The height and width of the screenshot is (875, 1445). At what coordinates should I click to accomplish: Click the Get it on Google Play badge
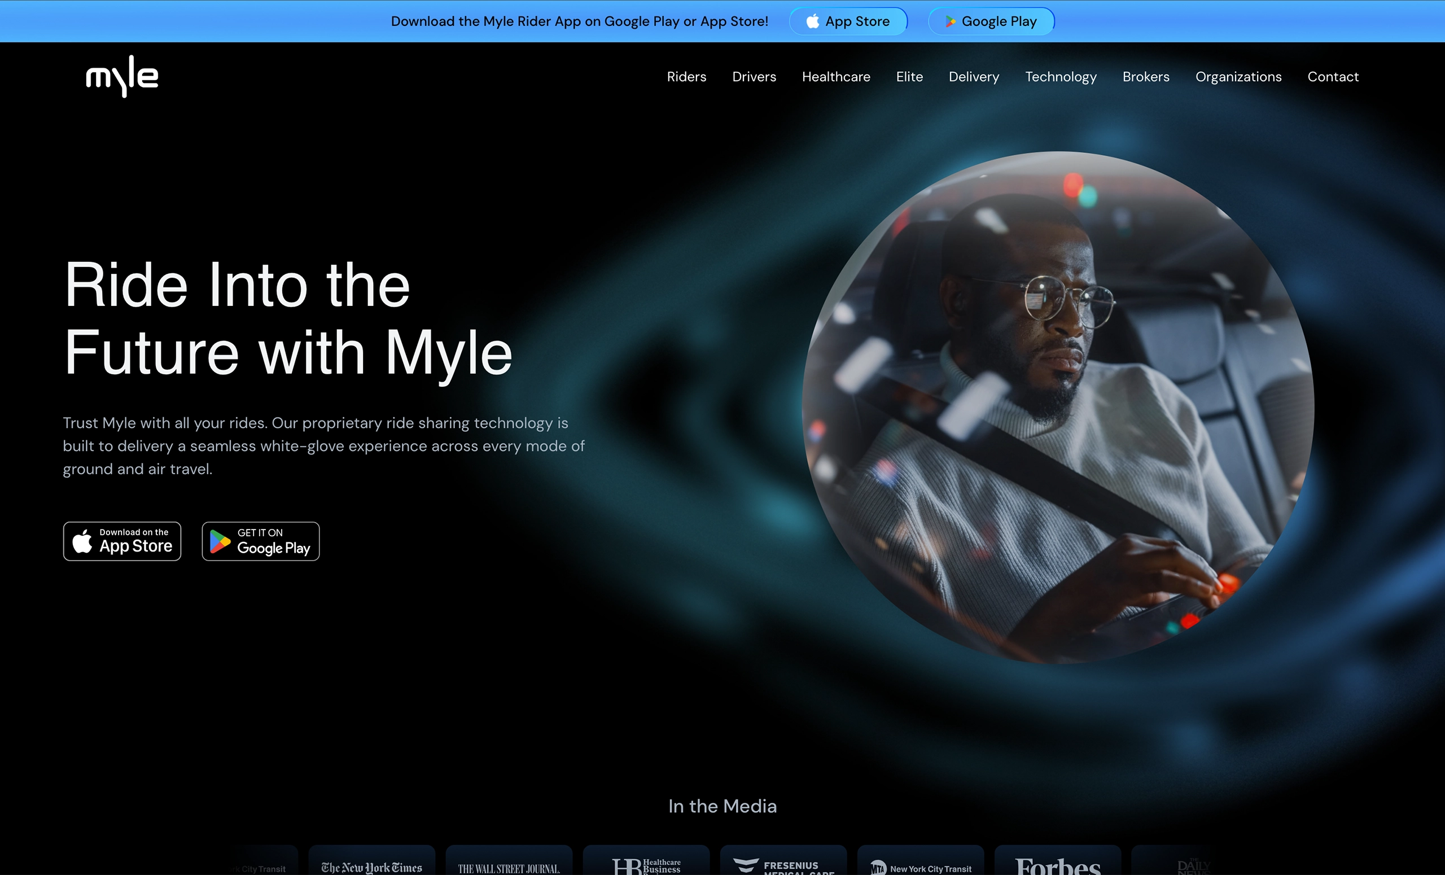pos(260,541)
